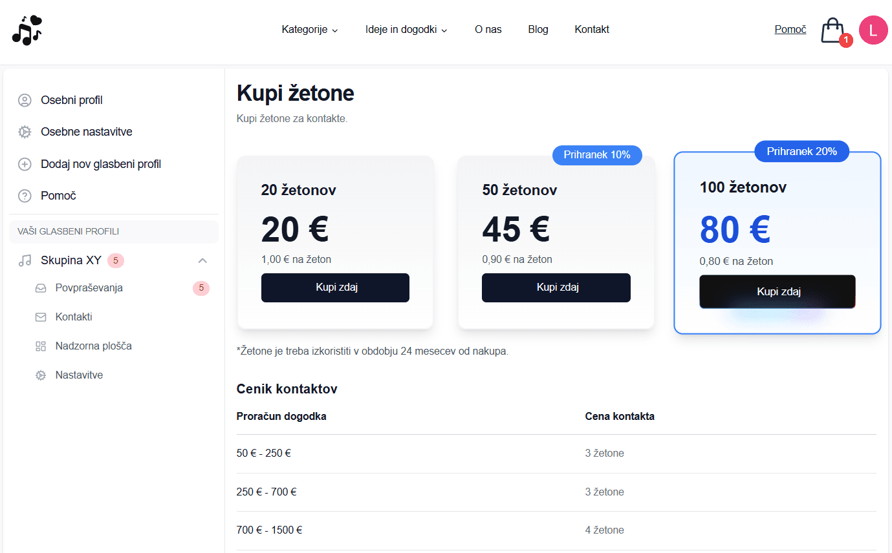Image resolution: width=892 pixels, height=553 pixels.
Task: Go to the O nas page
Action: point(488,30)
